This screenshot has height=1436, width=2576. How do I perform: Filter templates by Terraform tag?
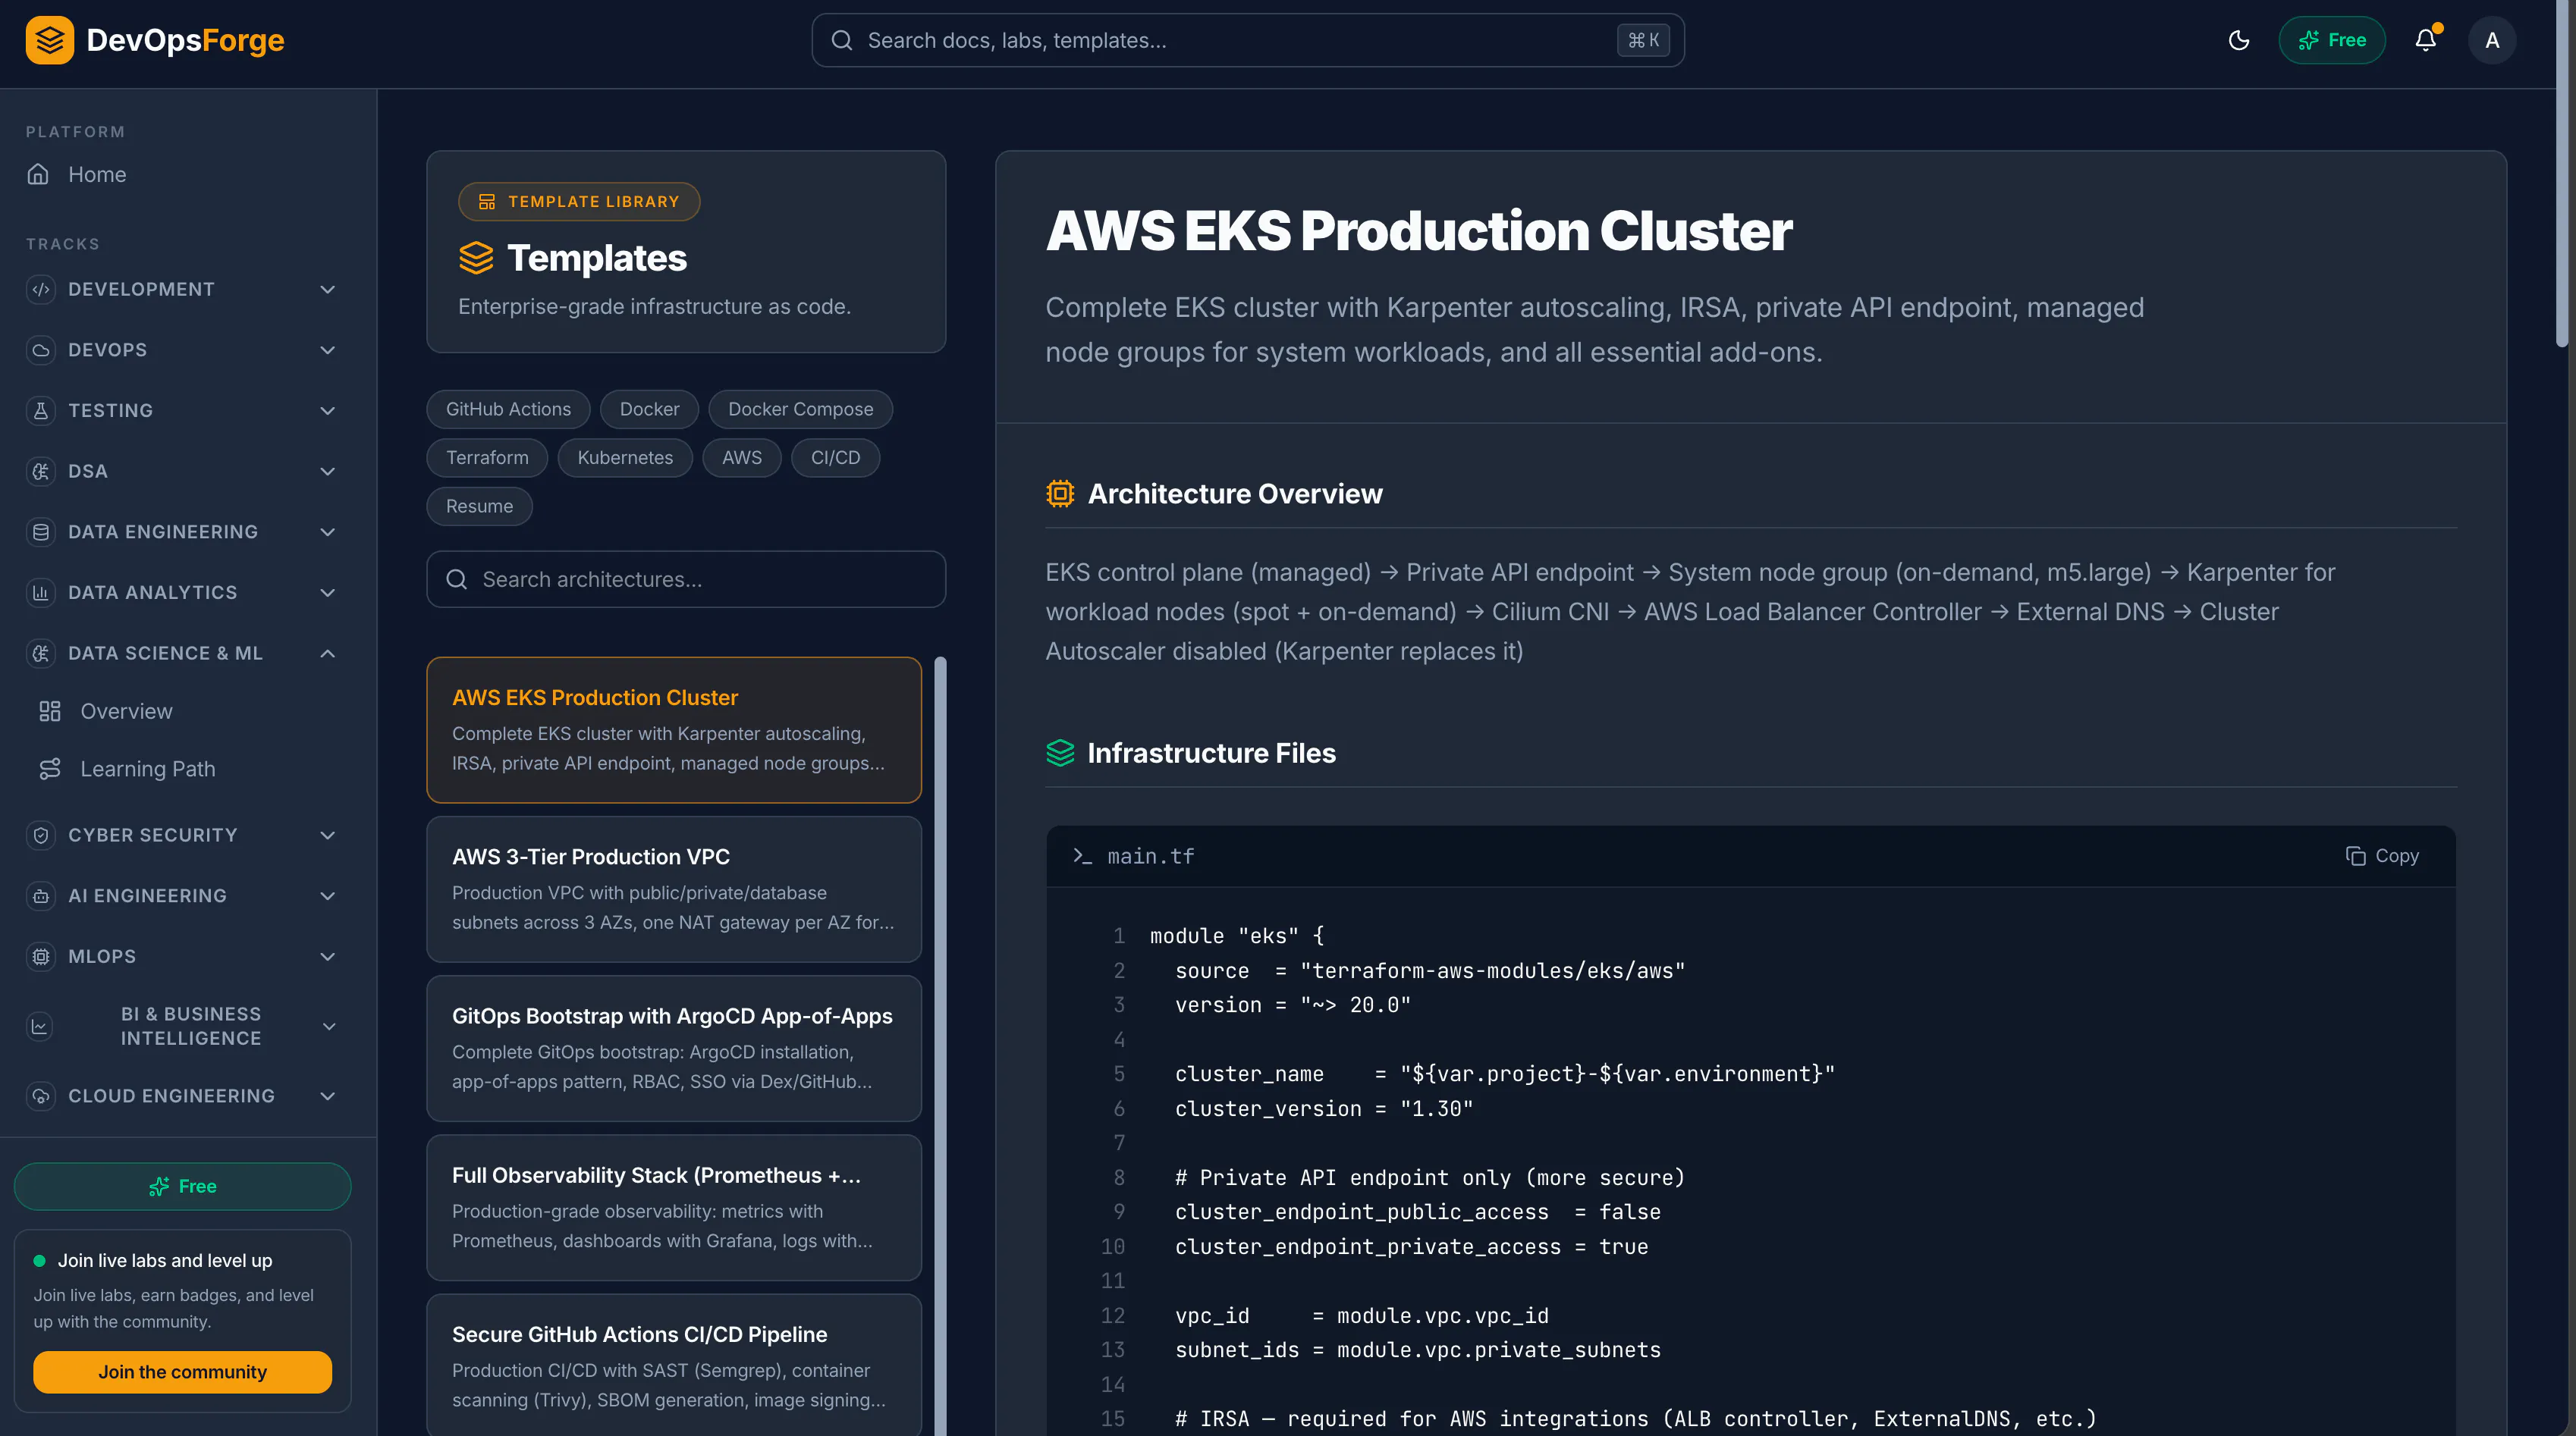pos(487,458)
